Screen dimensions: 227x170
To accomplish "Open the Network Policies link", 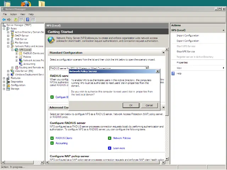I will click(122, 138).
